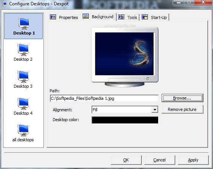
Task: Click Remove picture button
Action: click(x=183, y=109)
